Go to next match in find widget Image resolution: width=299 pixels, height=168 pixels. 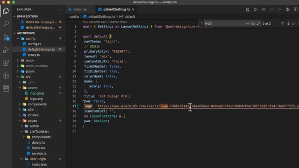click(x=288, y=23)
